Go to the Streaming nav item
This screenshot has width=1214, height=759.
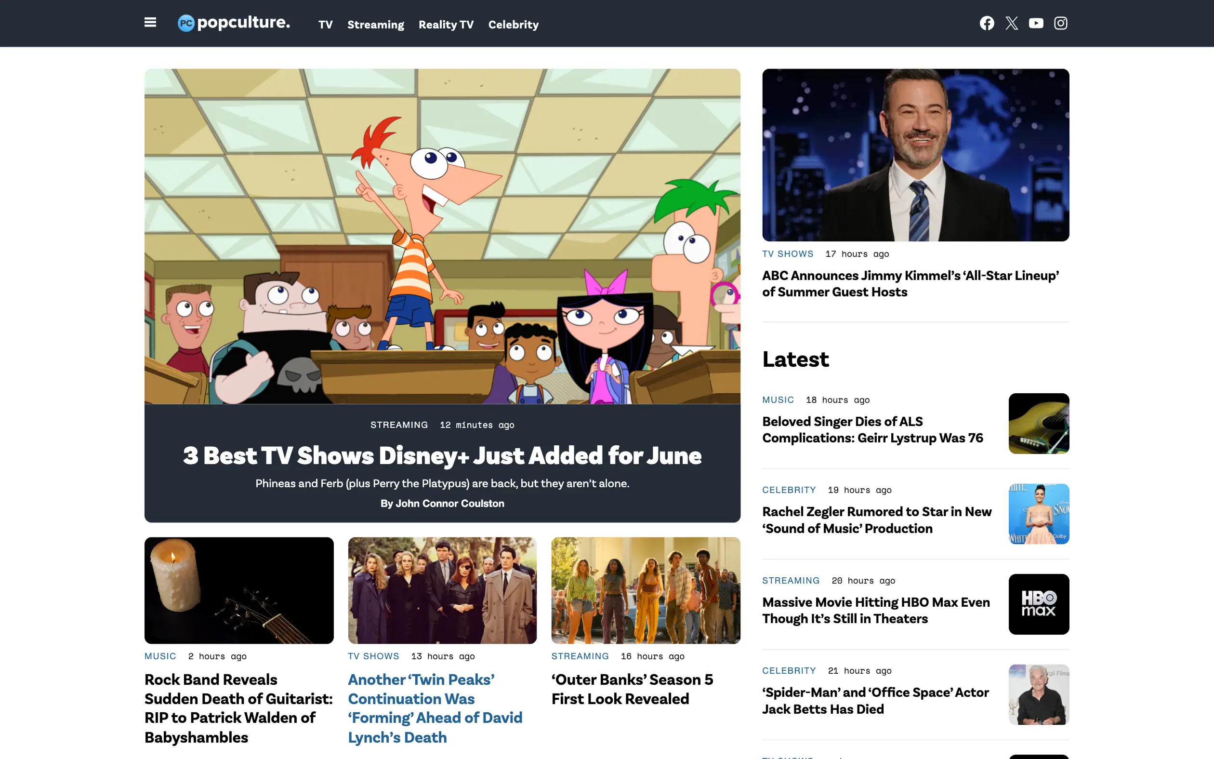pyautogui.click(x=375, y=25)
